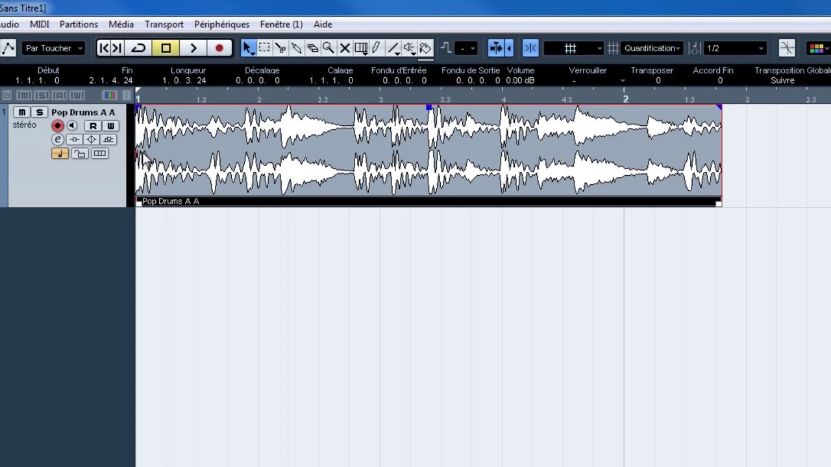Click the auto-scroll settings arrow
This screenshot has width=831, height=467.
509,48
